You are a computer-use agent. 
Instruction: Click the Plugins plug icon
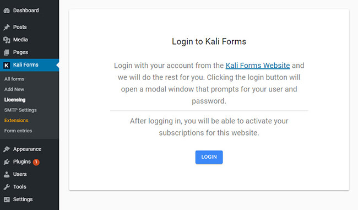7,162
